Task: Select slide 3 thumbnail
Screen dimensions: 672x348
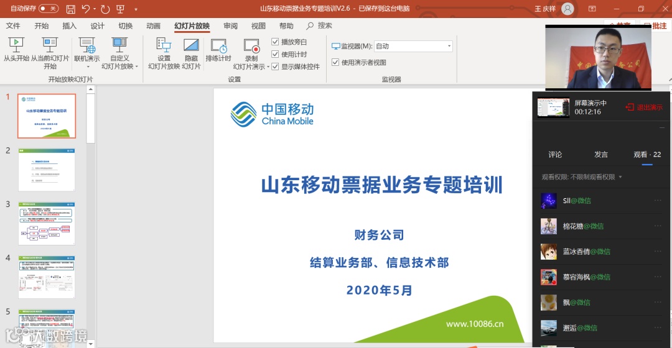Action: pos(47,224)
